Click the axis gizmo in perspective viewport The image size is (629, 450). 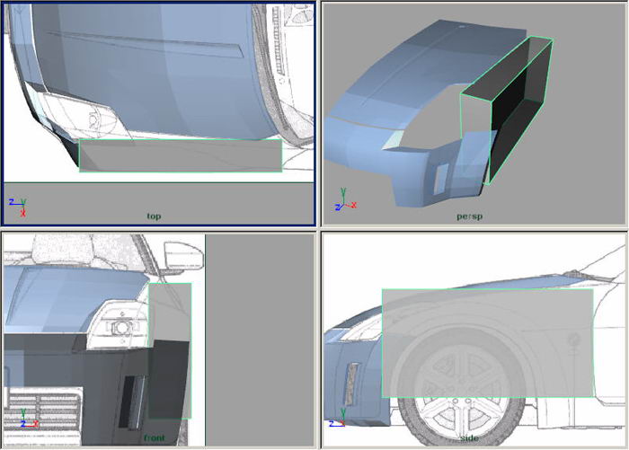pyautogui.click(x=344, y=199)
